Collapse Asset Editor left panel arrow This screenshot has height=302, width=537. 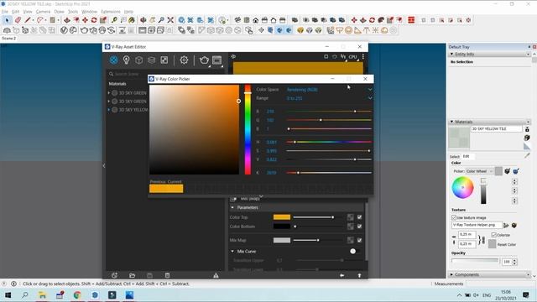coord(104,166)
